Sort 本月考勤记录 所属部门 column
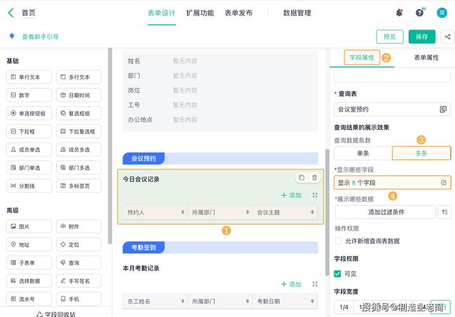The image size is (455, 317). [x=247, y=301]
